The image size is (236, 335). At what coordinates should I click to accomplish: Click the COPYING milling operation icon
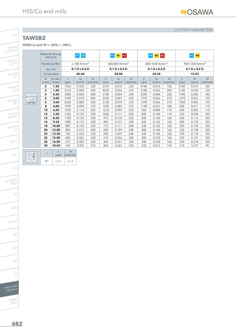(x=32, y=99)
